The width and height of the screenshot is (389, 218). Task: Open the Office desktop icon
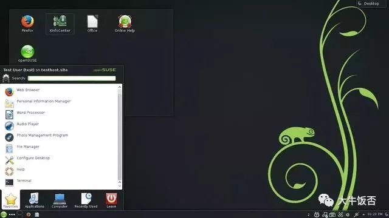92,24
